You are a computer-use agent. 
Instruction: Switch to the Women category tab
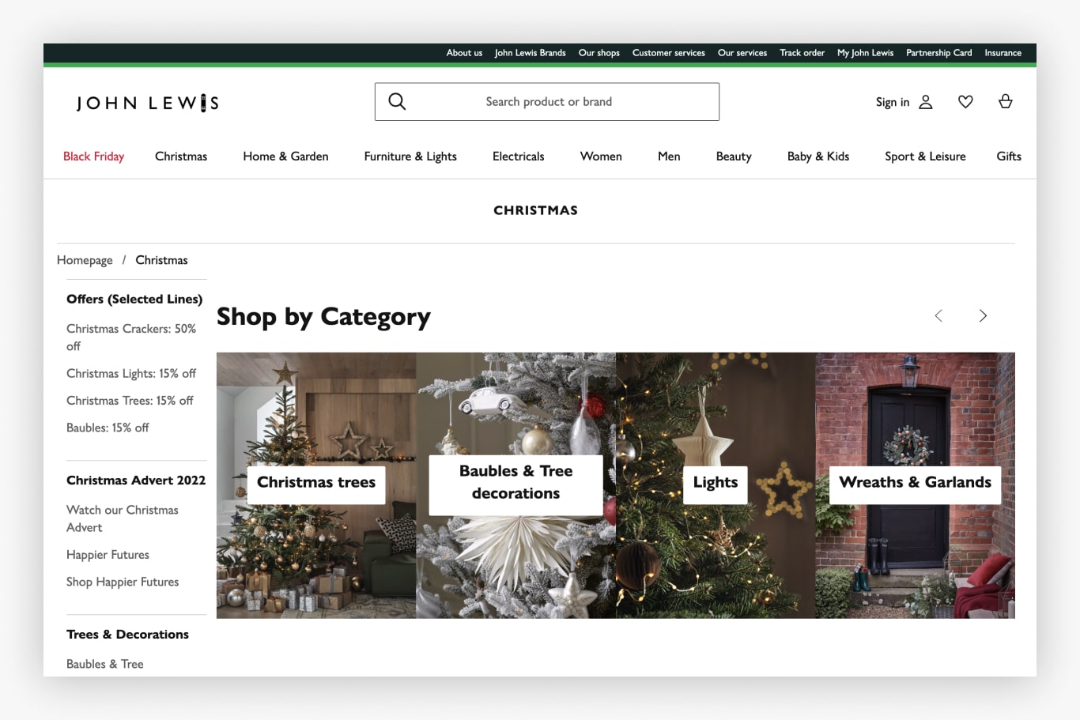(x=601, y=156)
